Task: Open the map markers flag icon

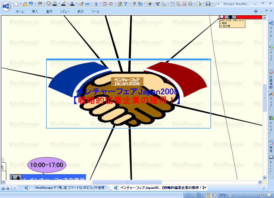Action: (149, 3)
